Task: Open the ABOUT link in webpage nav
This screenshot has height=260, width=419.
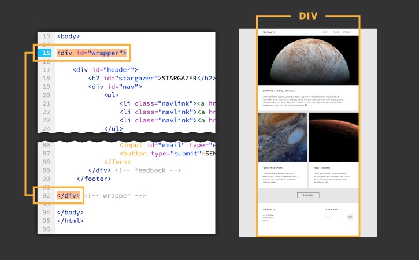Action: (325, 32)
